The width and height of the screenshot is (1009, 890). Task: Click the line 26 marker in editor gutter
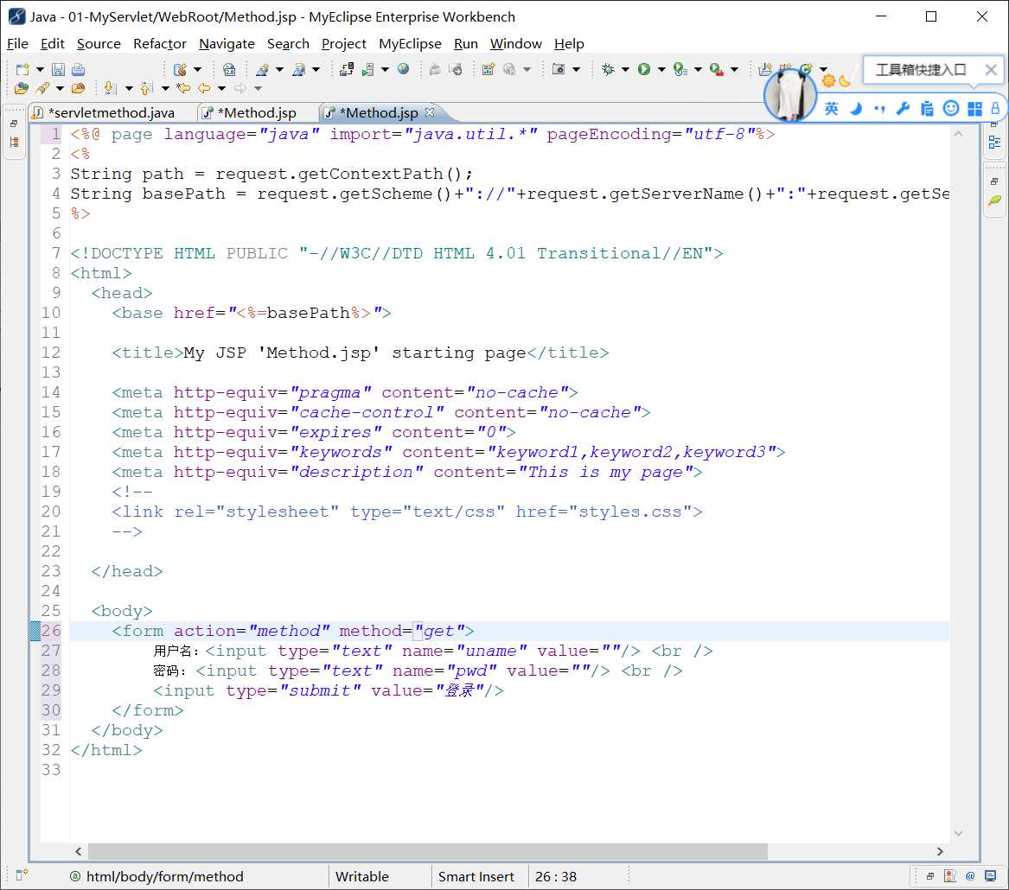pyautogui.click(x=35, y=631)
